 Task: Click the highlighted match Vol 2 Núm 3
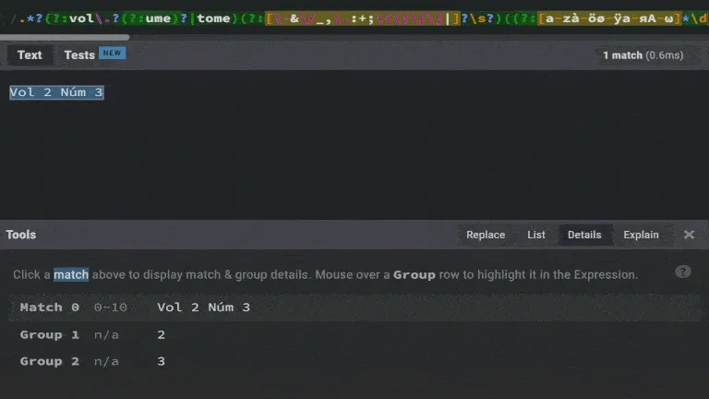(x=56, y=92)
